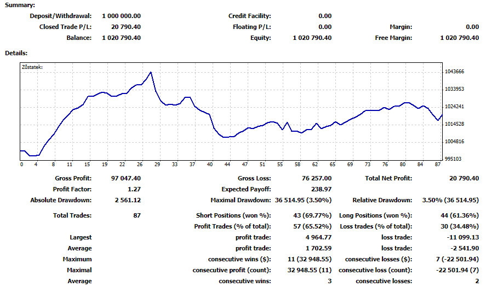This screenshot has width=486, height=287.
Task: Click the highest peak of the balance curve
Action: pyautogui.click(x=151, y=72)
